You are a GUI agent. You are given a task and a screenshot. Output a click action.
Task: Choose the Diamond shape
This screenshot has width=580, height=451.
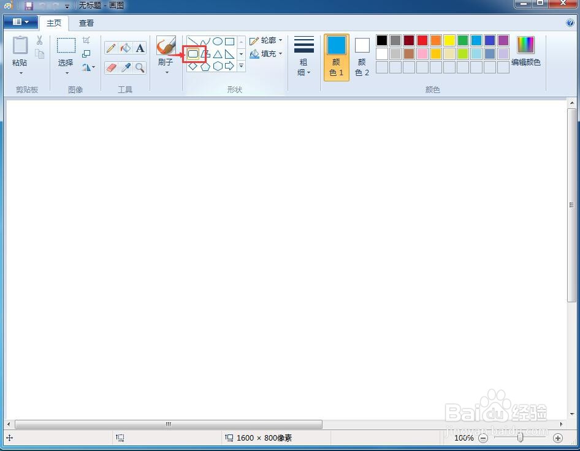point(193,67)
